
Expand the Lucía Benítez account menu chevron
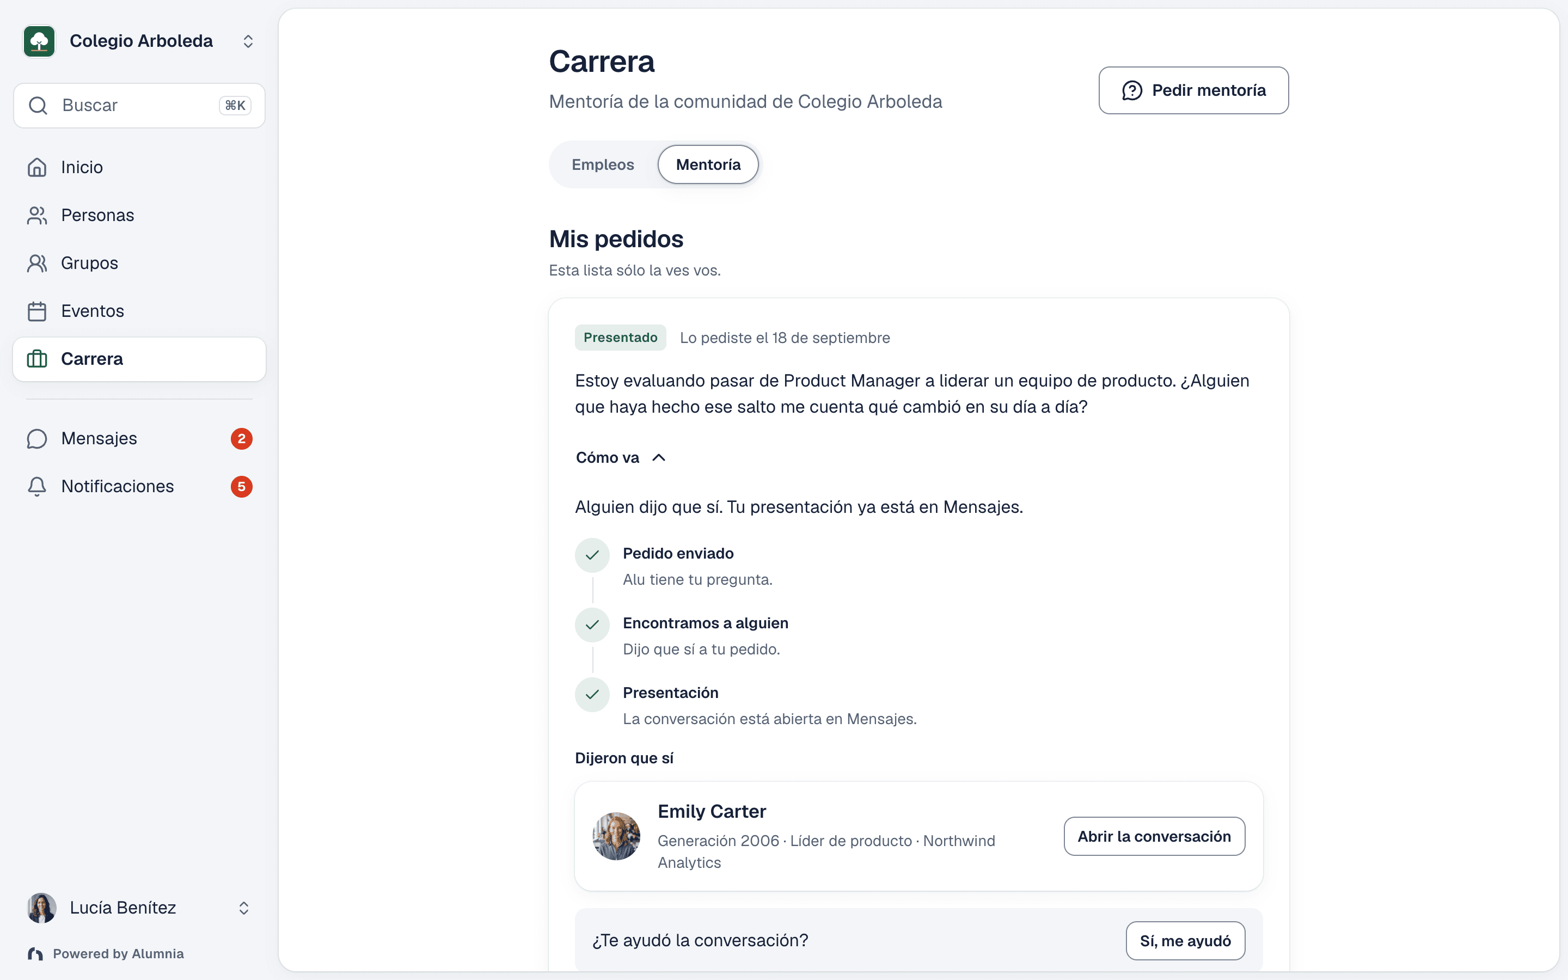(243, 908)
